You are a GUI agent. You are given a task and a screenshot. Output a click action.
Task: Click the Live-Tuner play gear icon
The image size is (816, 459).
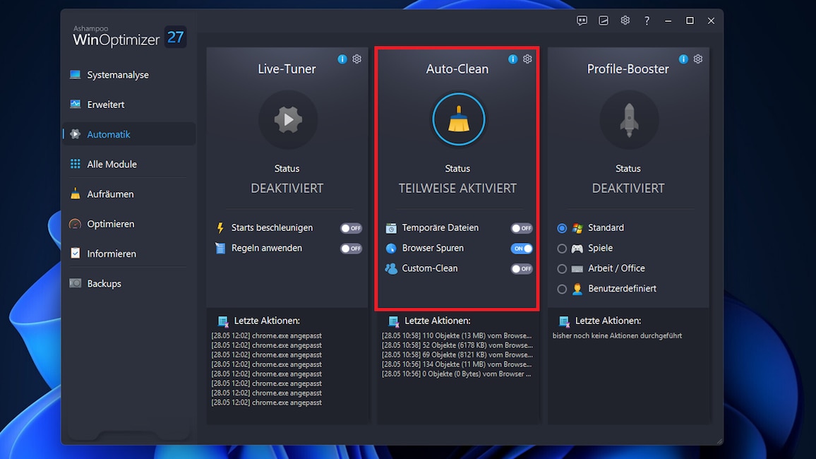click(288, 120)
